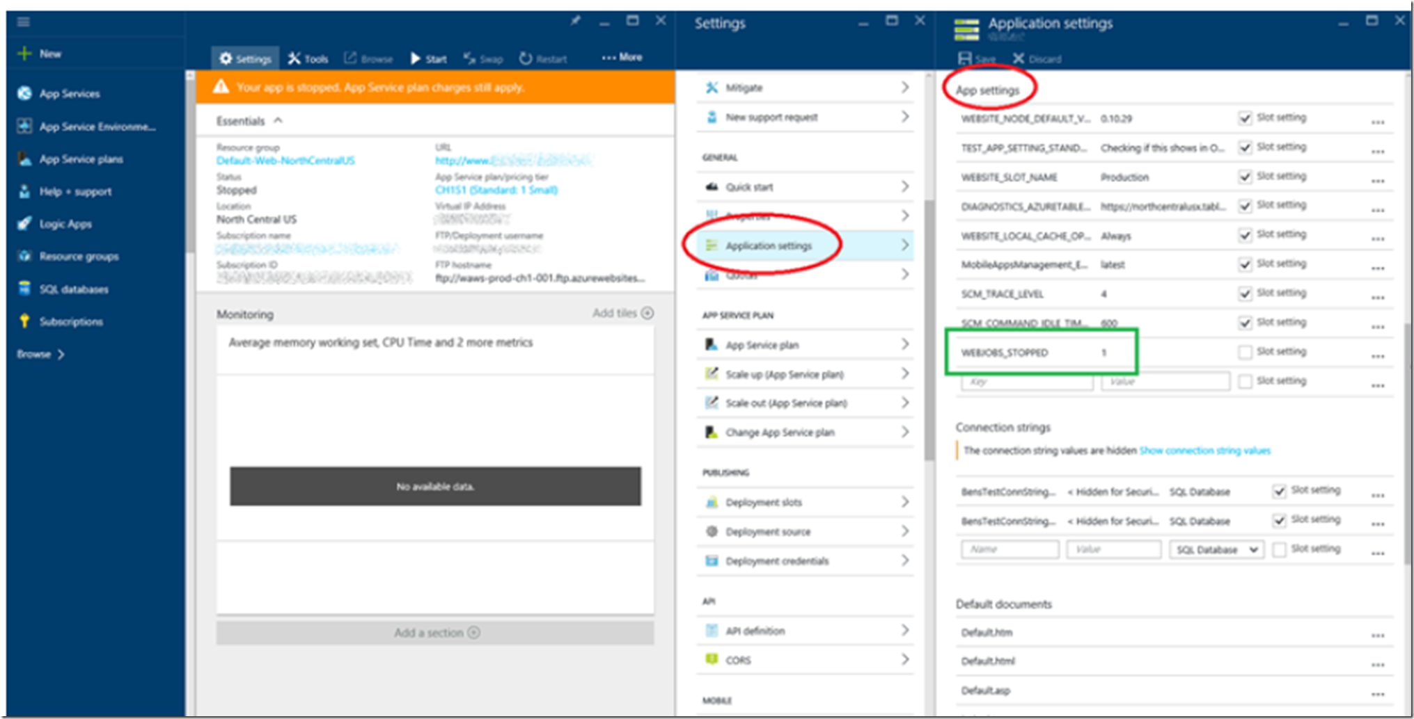Toggle slot setting for first BensTestConnString
The height and width of the screenshot is (719, 1414).
[1279, 492]
